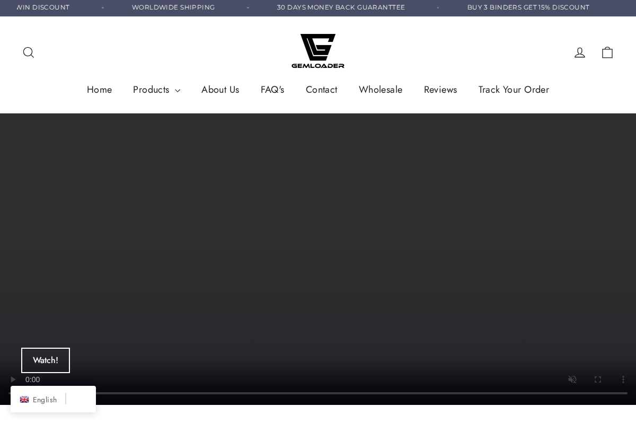Image resolution: width=636 pixels, height=424 pixels.
Task: Go to the Home menu item
Action: tap(99, 90)
